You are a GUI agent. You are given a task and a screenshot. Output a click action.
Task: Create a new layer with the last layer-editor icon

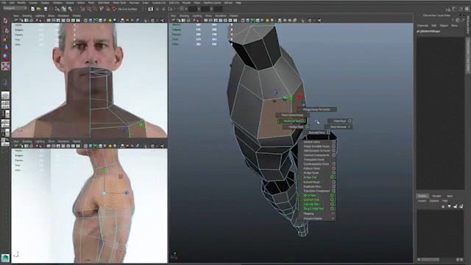click(x=461, y=206)
